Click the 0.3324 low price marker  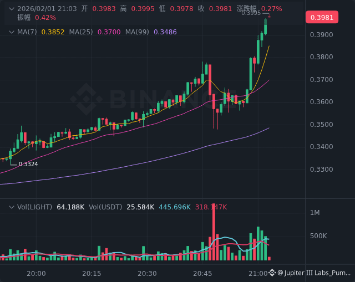point(28,164)
